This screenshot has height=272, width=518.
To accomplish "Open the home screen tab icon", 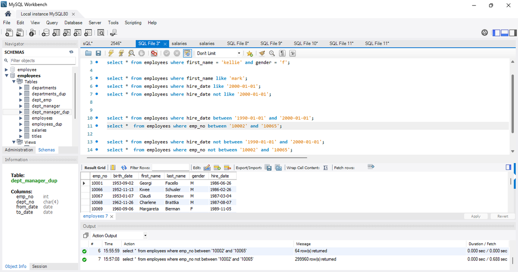I will 7,14.
